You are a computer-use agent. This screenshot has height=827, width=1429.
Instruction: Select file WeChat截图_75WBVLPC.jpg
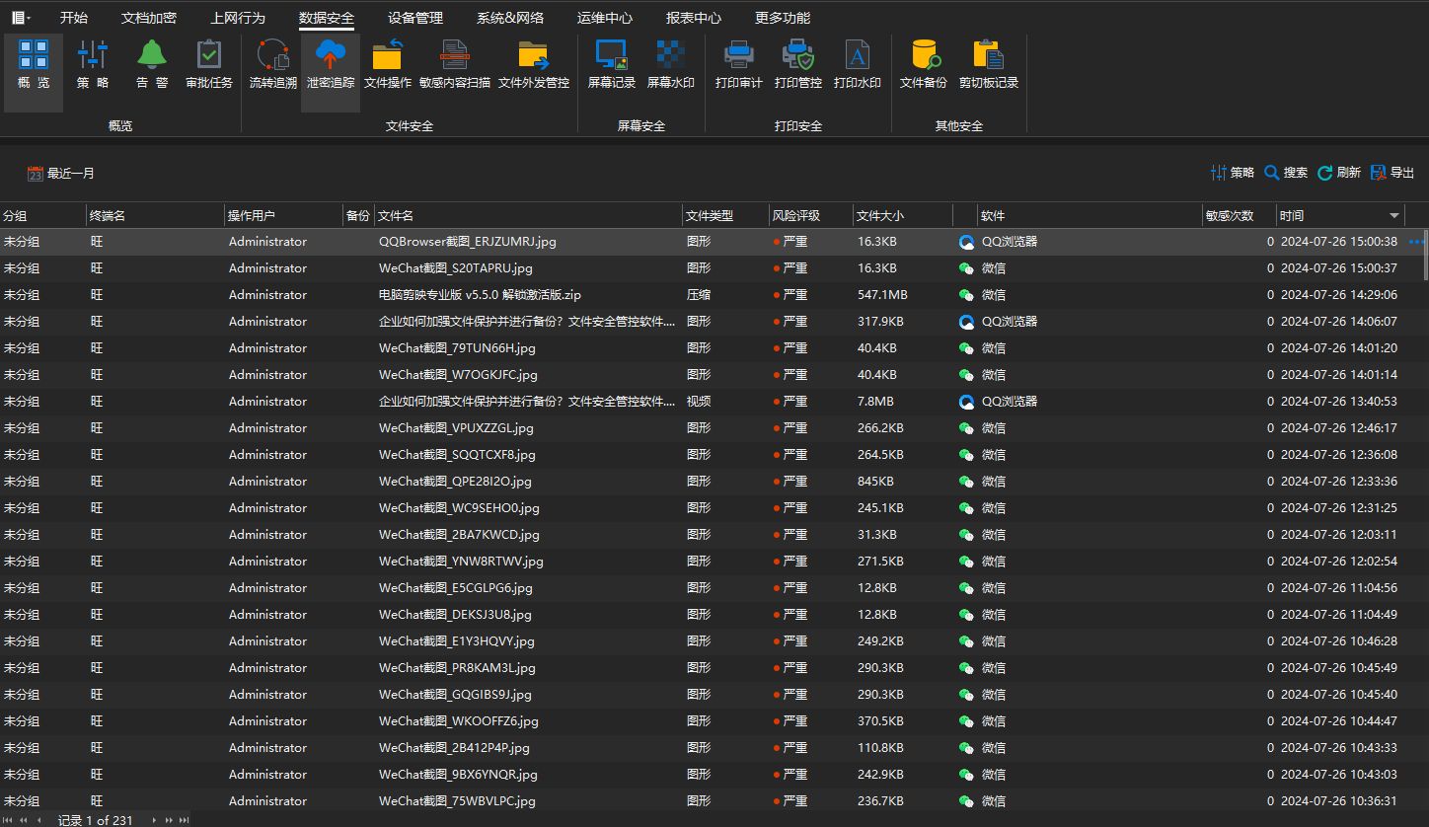tap(457, 801)
